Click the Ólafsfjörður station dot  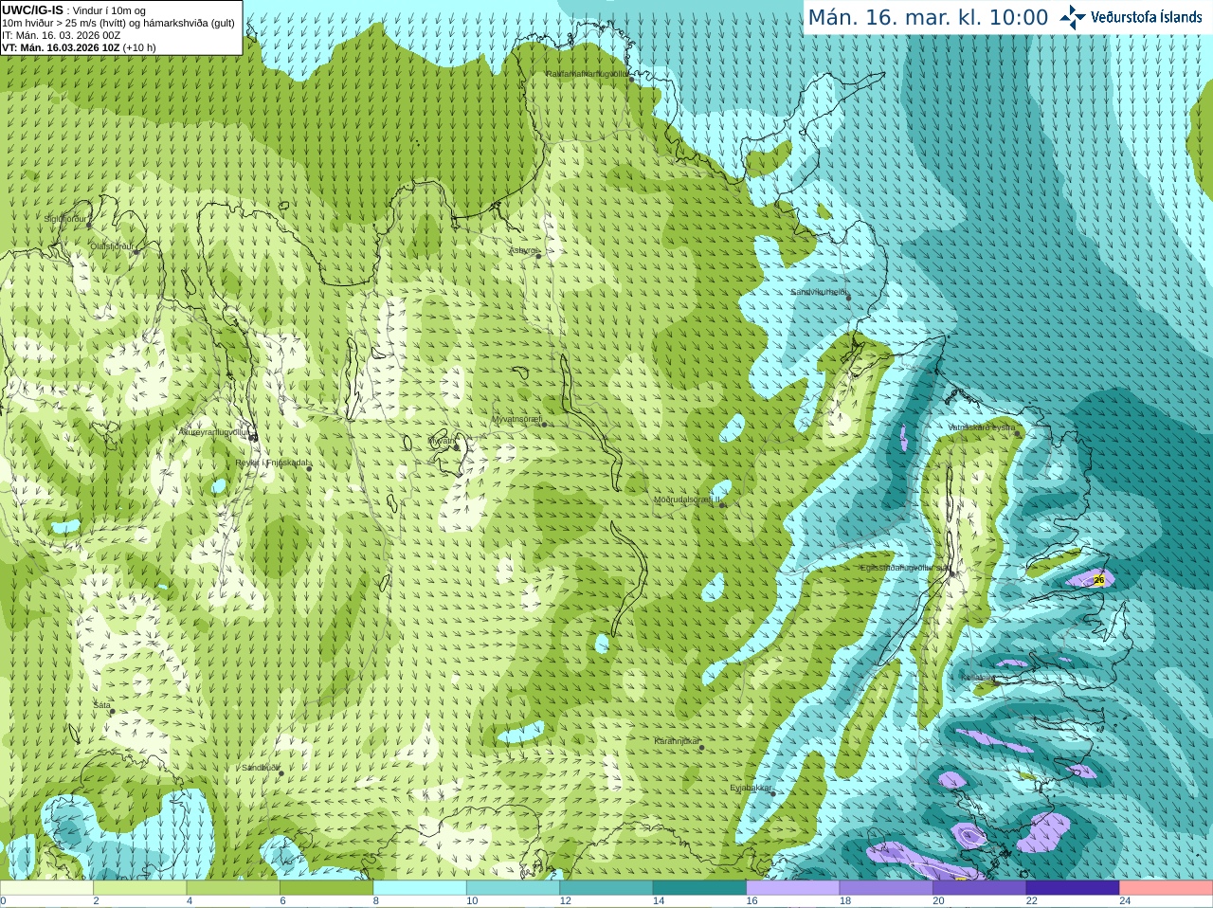[136, 251]
